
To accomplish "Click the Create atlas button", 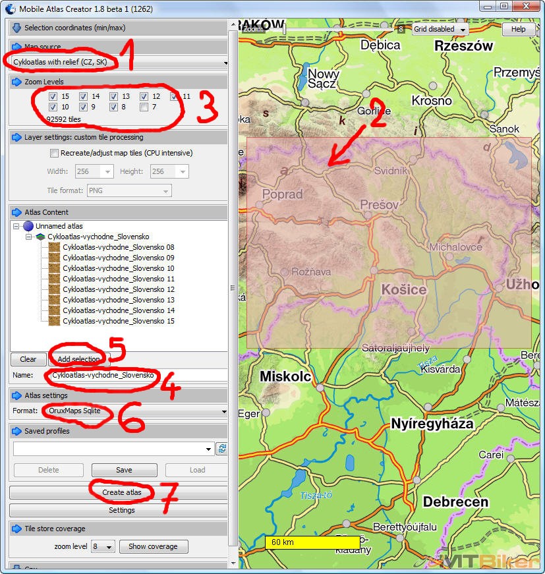I will (x=122, y=492).
